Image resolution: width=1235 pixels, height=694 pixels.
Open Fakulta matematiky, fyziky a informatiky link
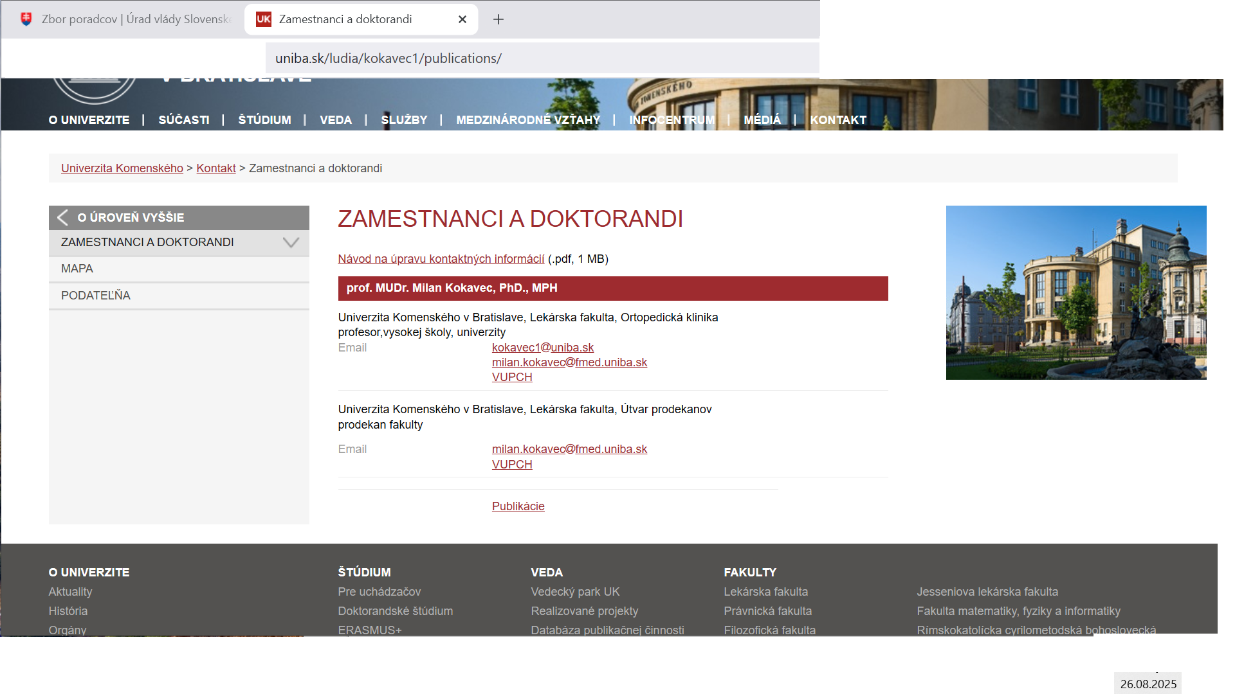pyautogui.click(x=1019, y=611)
